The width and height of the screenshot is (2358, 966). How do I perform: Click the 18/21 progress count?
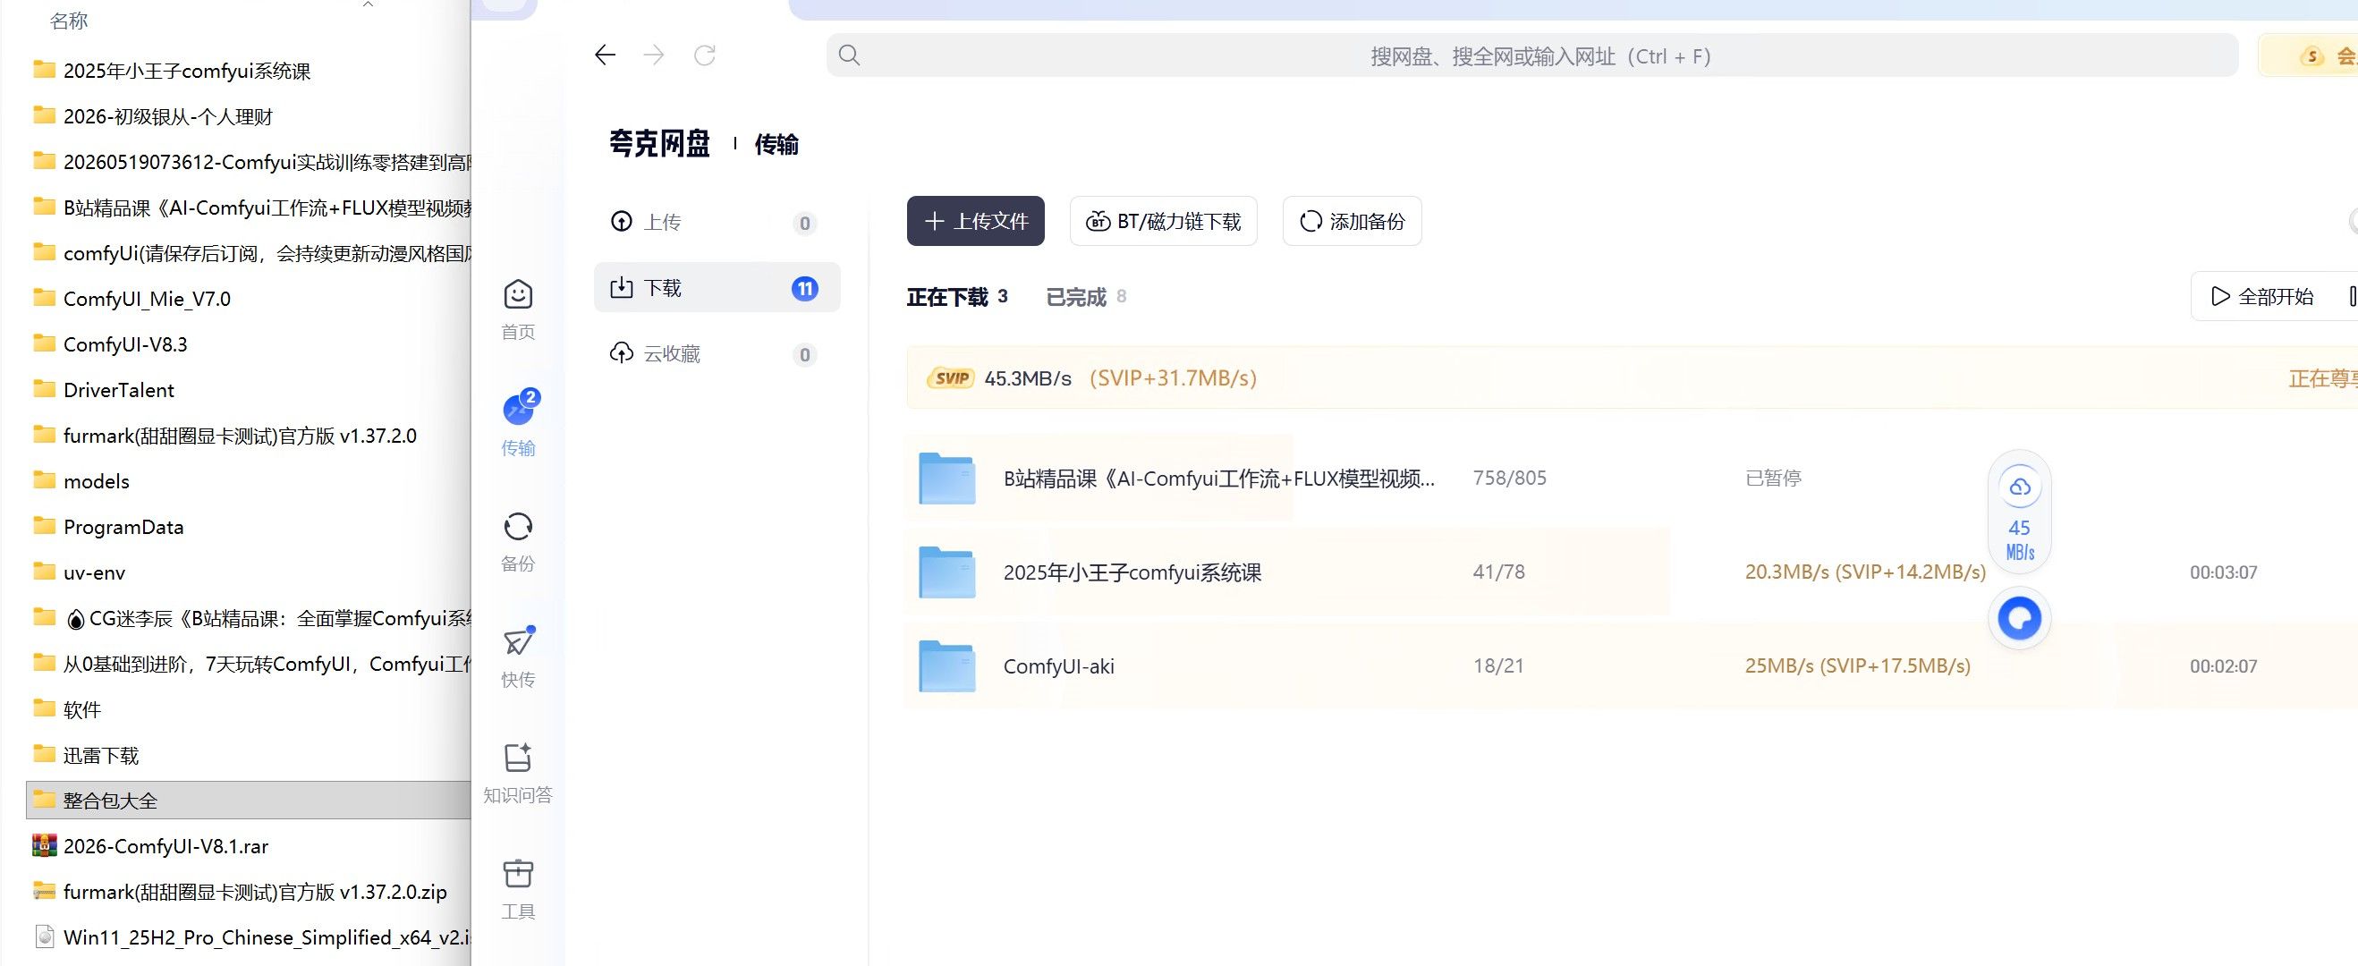1498,665
